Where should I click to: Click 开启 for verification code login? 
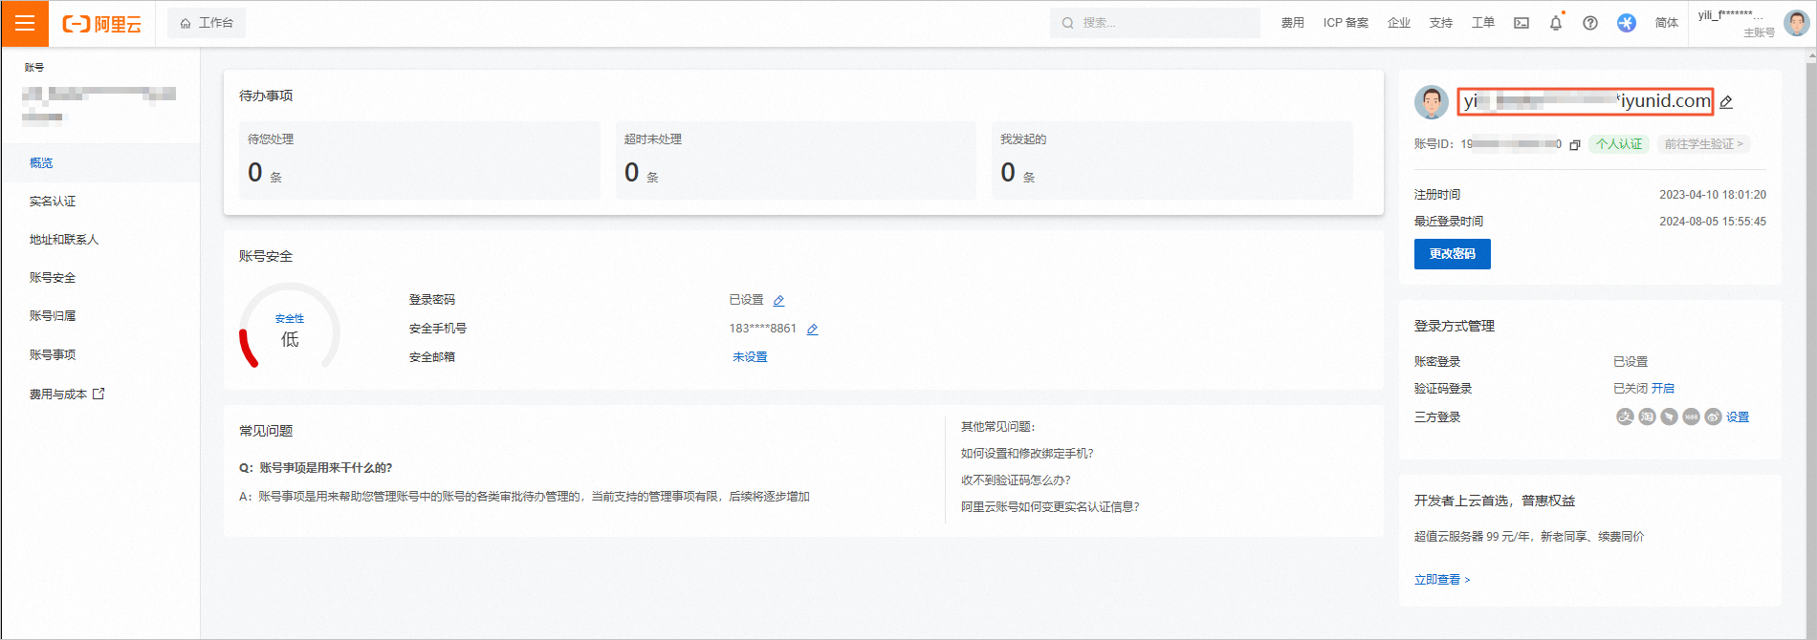[1663, 389]
